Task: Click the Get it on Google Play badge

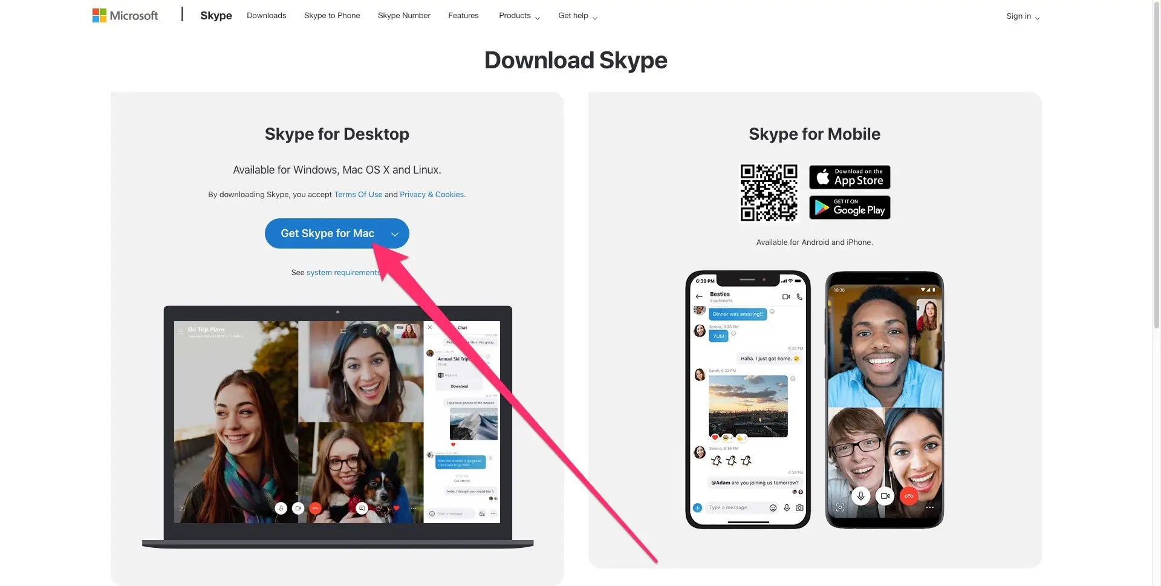Action: click(x=850, y=207)
